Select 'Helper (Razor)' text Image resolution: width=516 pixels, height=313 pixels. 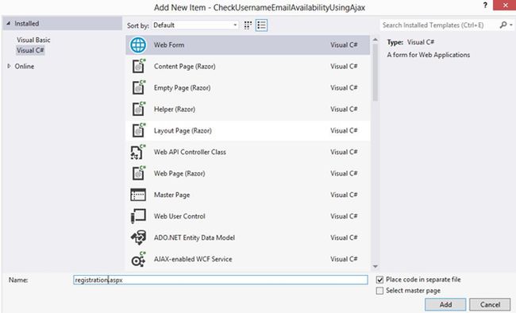(x=175, y=109)
